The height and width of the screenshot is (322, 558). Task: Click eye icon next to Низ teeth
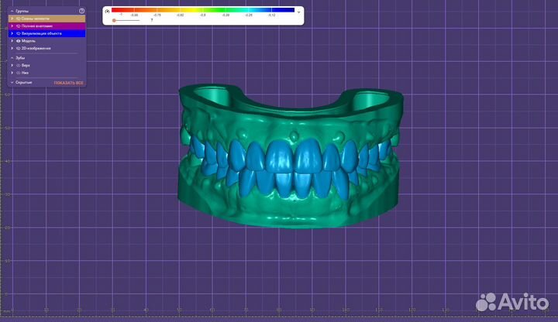tap(19, 73)
